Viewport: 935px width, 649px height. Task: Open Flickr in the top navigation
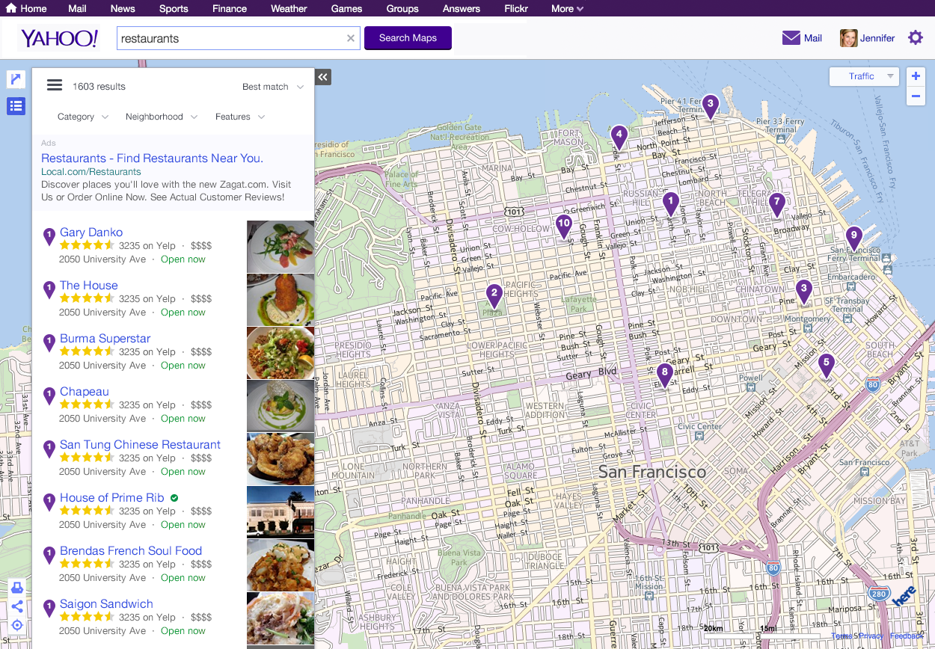[x=516, y=8]
